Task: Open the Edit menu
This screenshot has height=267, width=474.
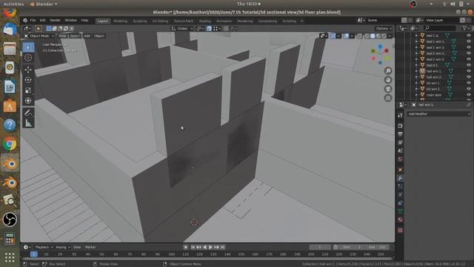Action: (x=43, y=20)
